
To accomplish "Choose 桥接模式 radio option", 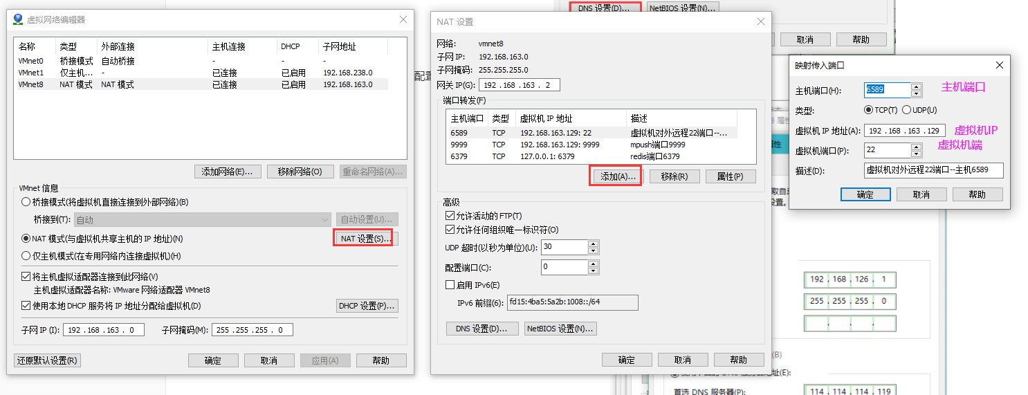I will pyautogui.click(x=26, y=202).
